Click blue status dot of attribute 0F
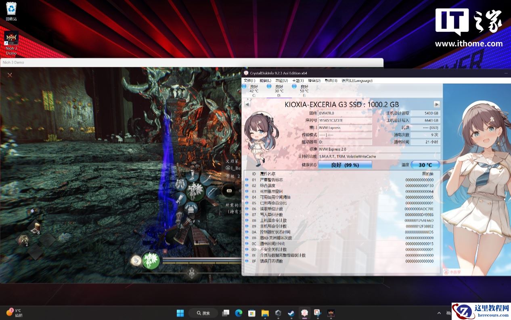511x320 pixels. tap(247, 261)
